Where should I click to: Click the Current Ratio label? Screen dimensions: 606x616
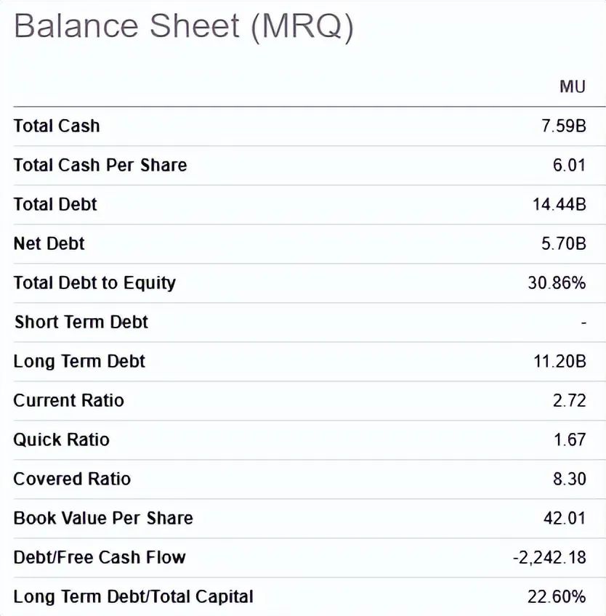[69, 401]
